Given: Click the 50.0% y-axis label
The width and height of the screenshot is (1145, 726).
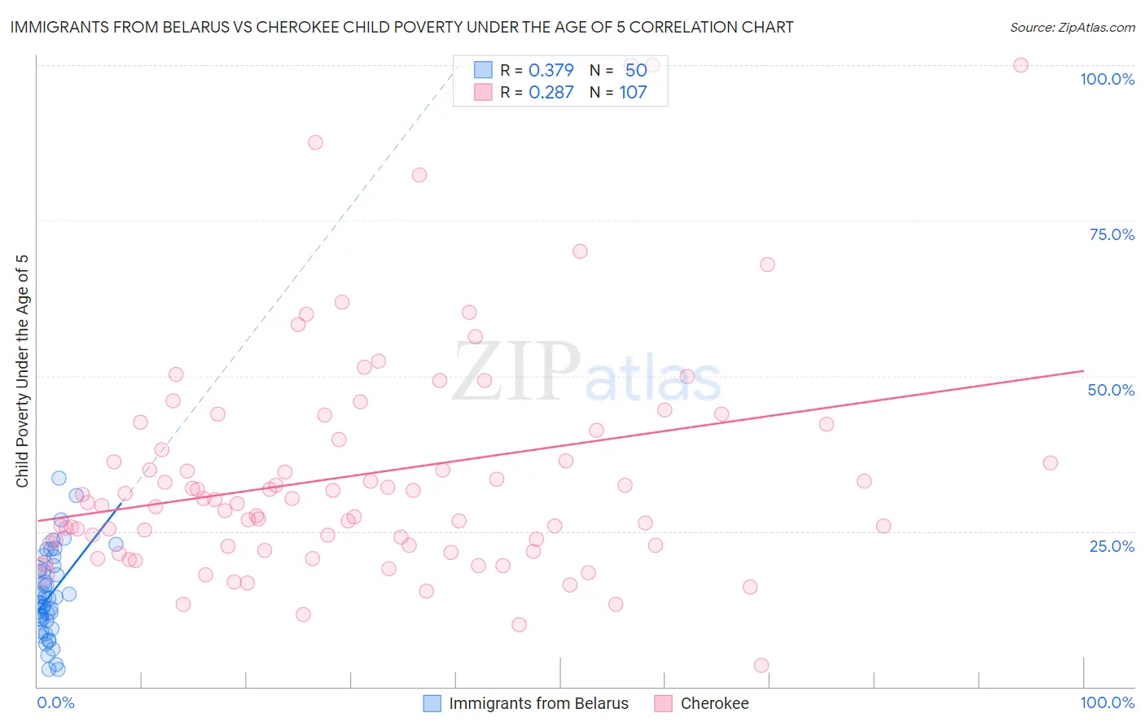Looking at the screenshot, I should 1111,390.
